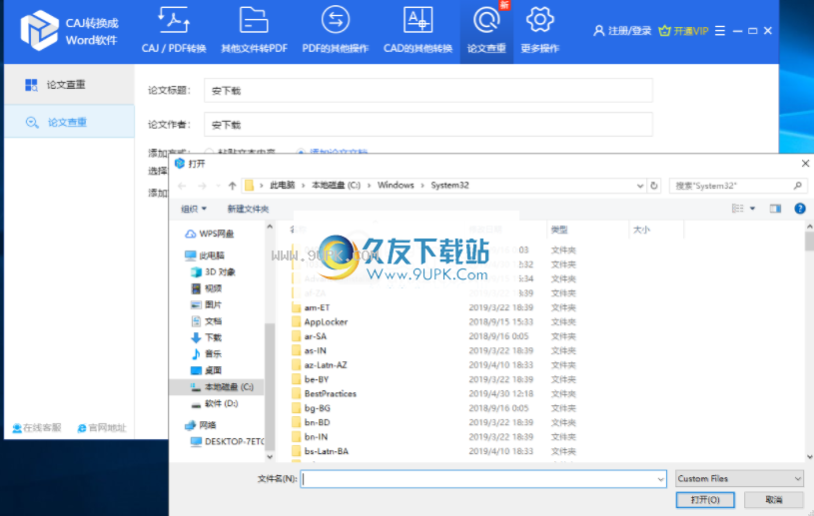
Task: Click 本地磁盘 (C:) breadcrumb
Action: pos(336,185)
